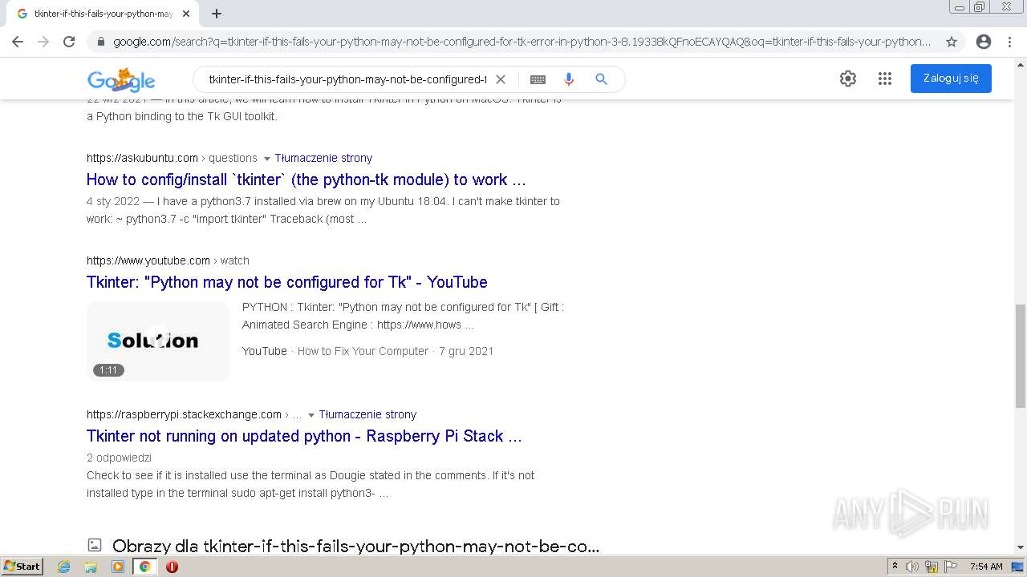Click the scrollbar down arrow
This screenshot has width=1027, height=577.
pos(1020,547)
